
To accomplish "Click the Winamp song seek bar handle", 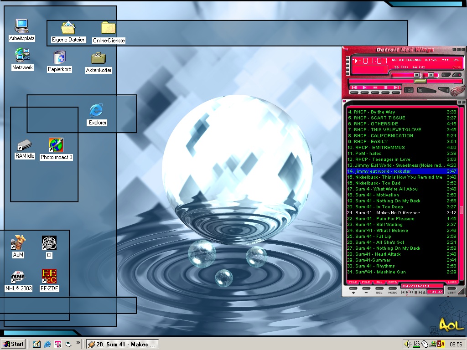I will [420, 81].
